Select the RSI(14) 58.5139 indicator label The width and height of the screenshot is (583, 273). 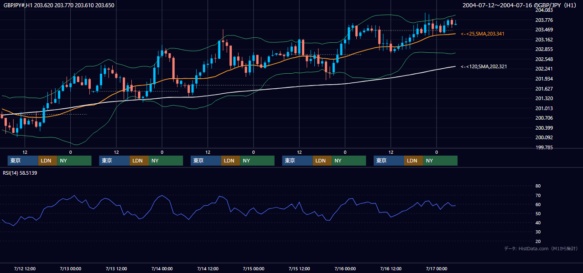coord(20,173)
